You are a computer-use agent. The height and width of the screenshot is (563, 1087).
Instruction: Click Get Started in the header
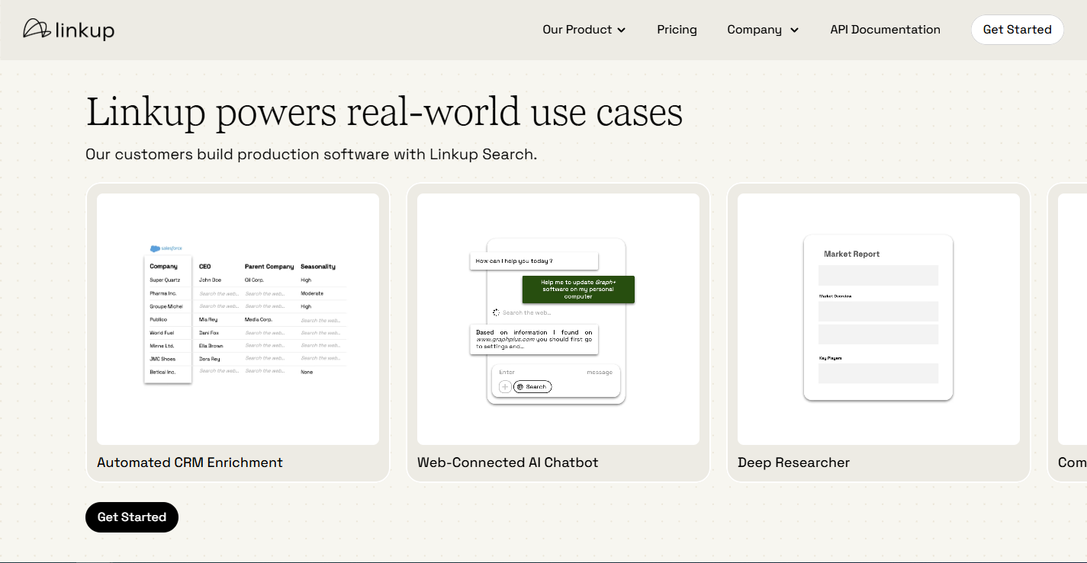(1017, 30)
